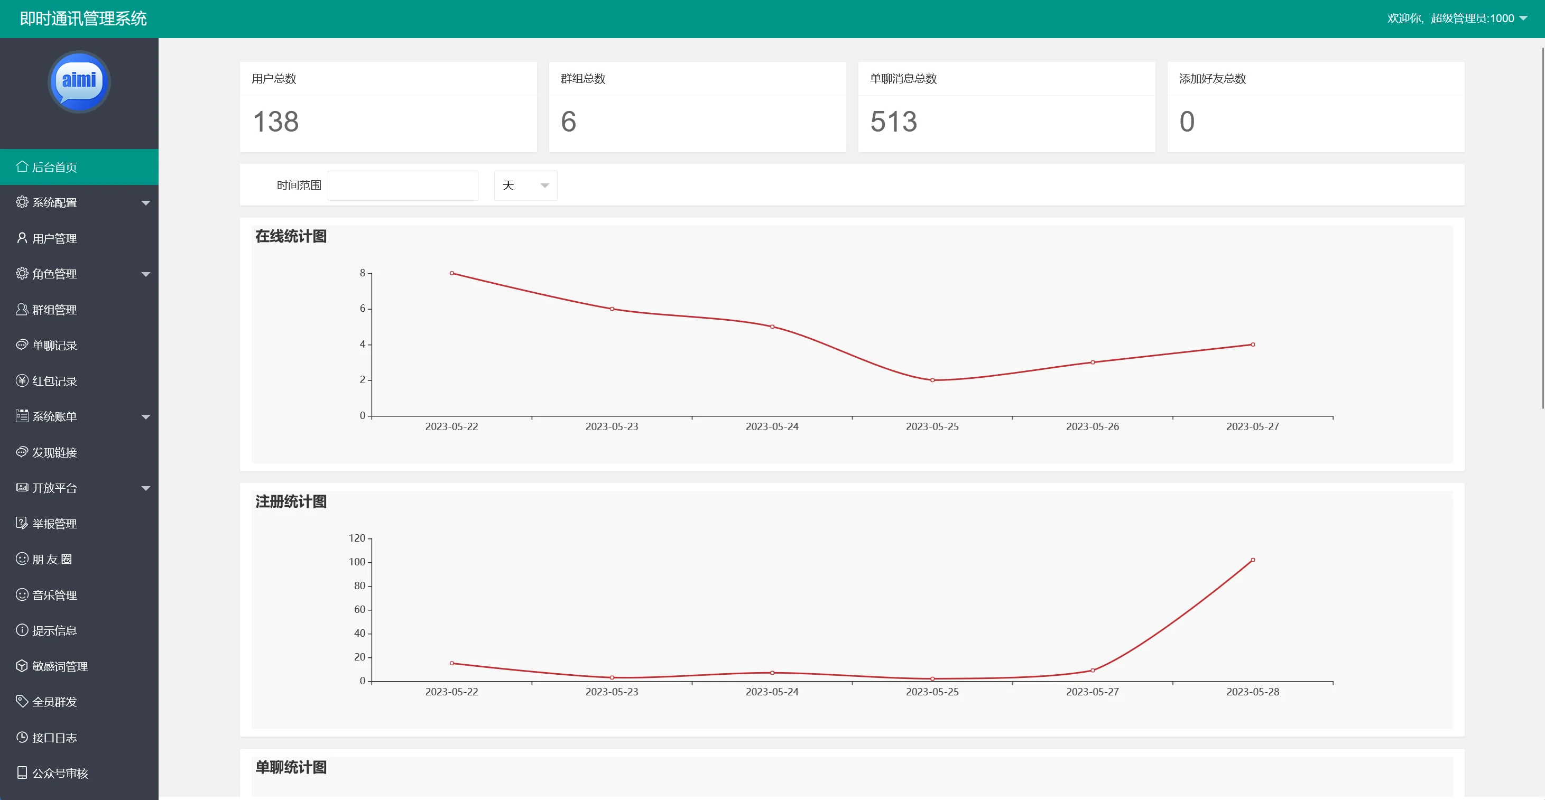Open 举报管理 report icon
This screenshot has height=800, width=1545.
pyautogui.click(x=22, y=523)
